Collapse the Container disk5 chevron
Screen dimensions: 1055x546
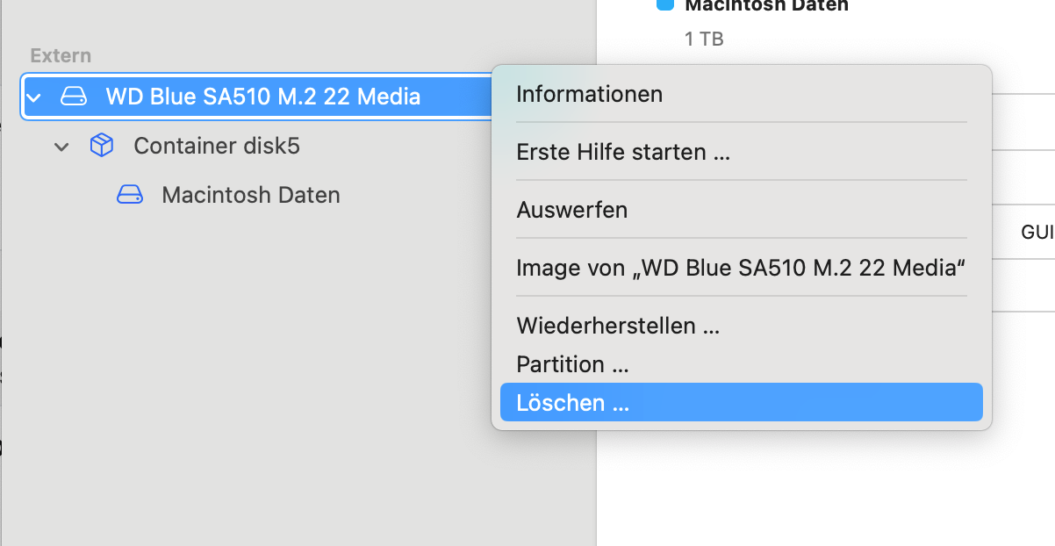click(x=61, y=147)
